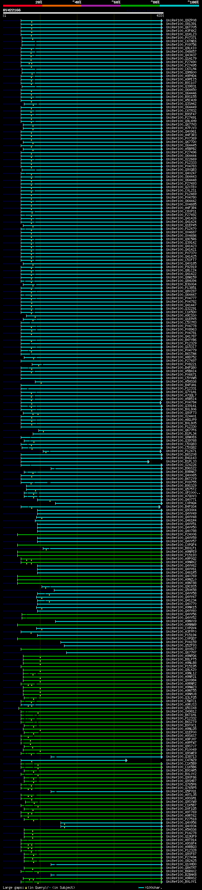The width and height of the screenshot is (202, 890).
Task: Click the white AV422166 query length bar
Action: tap(83, 13)
